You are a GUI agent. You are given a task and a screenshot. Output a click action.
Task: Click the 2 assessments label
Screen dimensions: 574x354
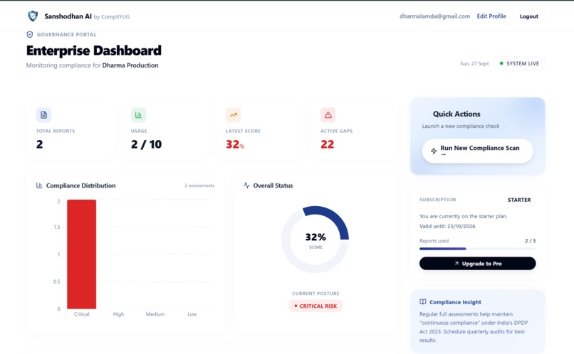pos(199,186)
